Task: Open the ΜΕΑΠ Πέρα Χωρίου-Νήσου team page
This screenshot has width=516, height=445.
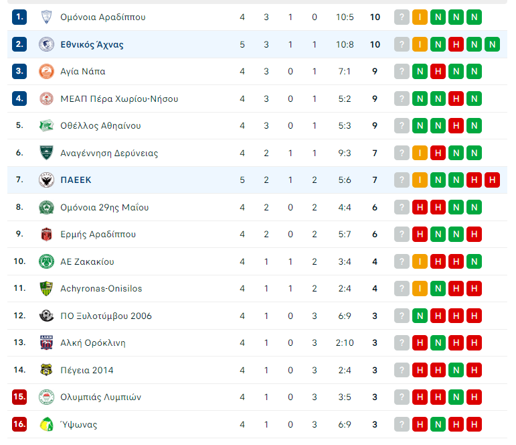Action: pyautogui.click(x=118, y=99)
